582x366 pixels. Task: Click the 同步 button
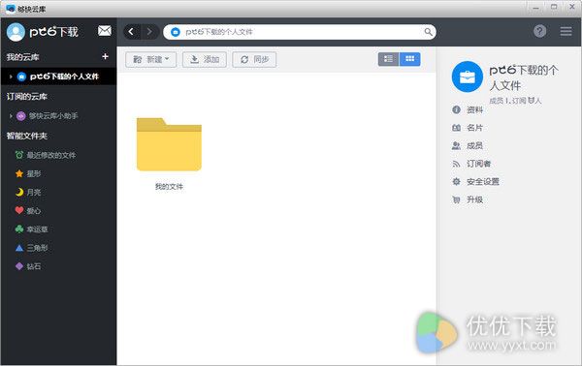pyautogui.click(x=254, y=59)
